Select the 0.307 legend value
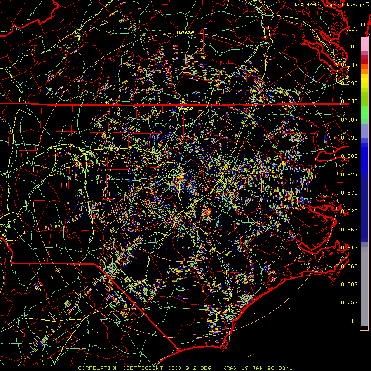Screen dimensions: 371x371 [349, 284]
